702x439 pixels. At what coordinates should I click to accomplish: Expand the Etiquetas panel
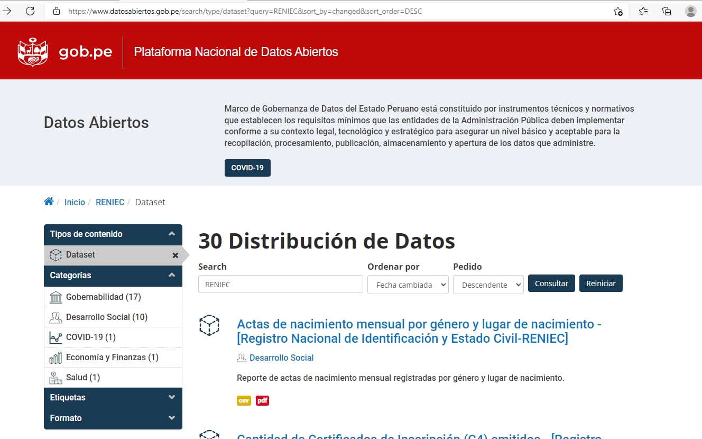pos(172,397)
